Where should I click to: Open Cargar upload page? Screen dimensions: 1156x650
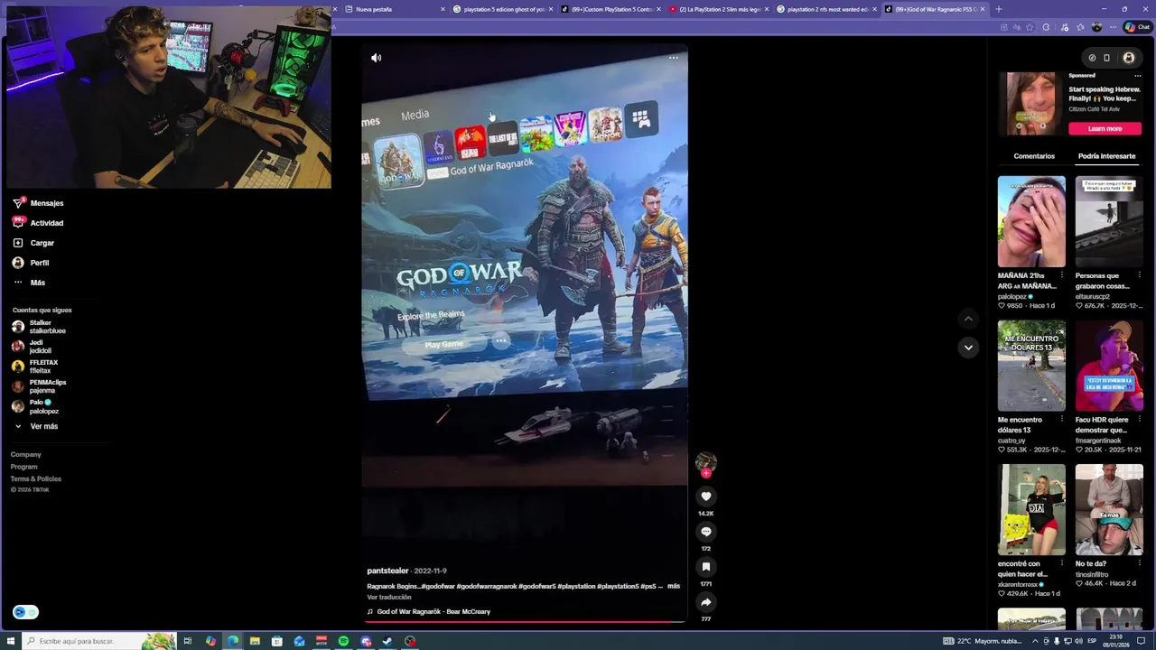click(33, 243)
